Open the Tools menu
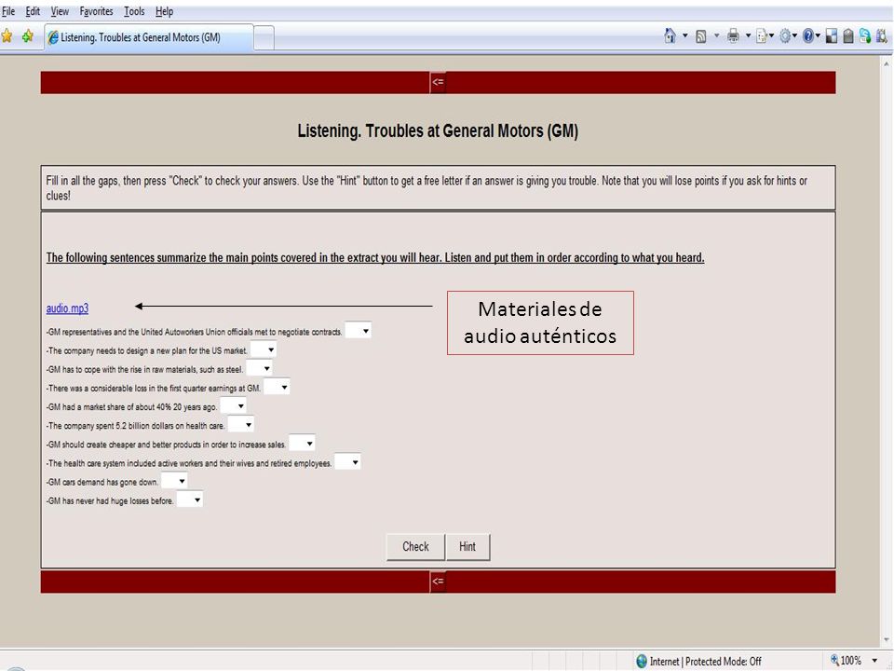The width and height of the screenshot is (894, 671). [134, 11]
